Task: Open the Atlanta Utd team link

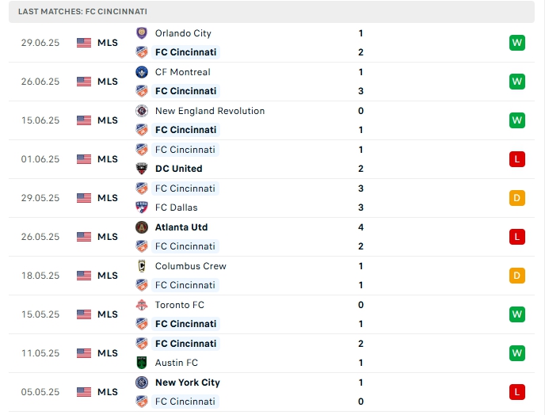Action: 181,227
